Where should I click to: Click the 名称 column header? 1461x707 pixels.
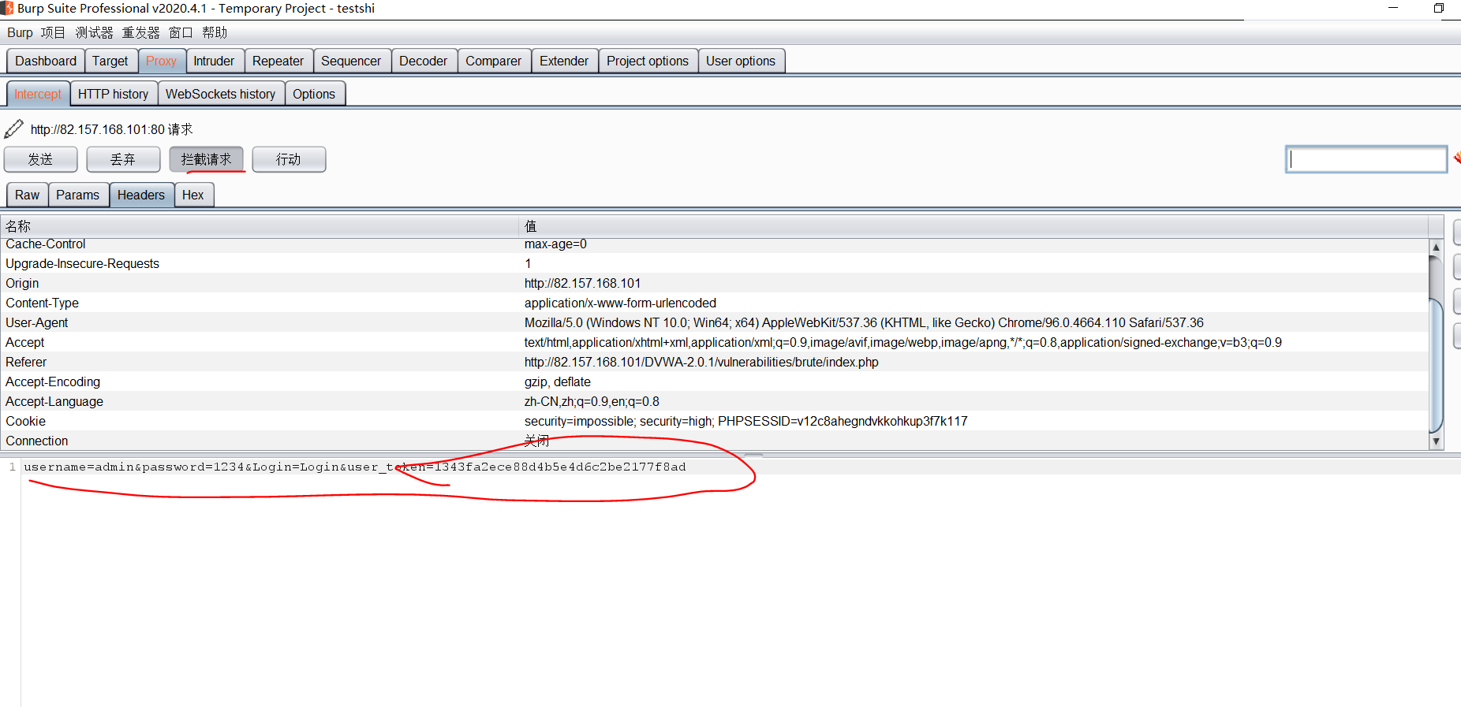(x=260, y=226)
